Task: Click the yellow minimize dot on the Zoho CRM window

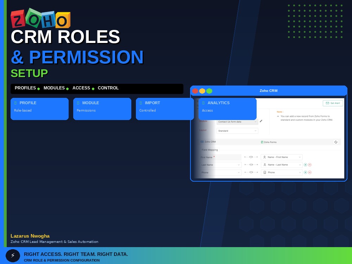Action: (x=202, y=91)
